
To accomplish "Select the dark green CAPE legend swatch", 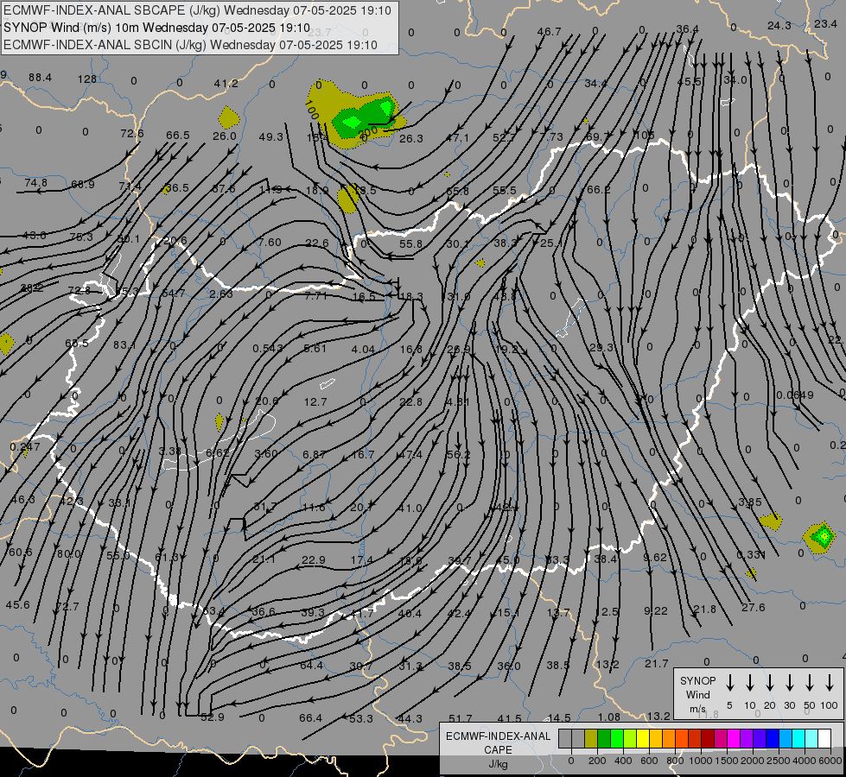I will pos(604,739).
